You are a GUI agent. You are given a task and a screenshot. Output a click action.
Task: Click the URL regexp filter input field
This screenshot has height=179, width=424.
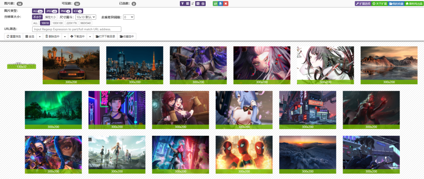point(77,29)
